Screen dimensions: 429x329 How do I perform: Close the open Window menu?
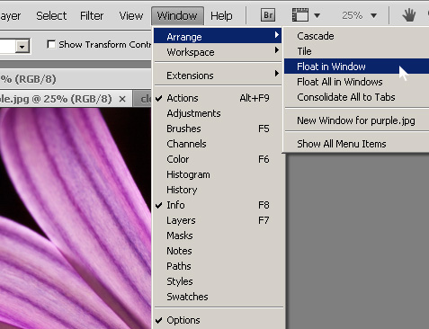pyautogui.click(x=177, y=15)
